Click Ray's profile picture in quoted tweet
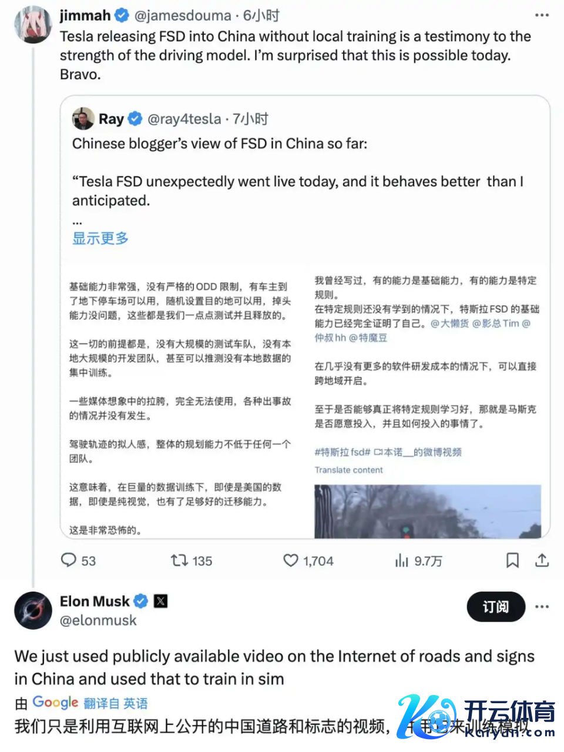The width and height of the screenshot is (564, 752). coord(83,119)
